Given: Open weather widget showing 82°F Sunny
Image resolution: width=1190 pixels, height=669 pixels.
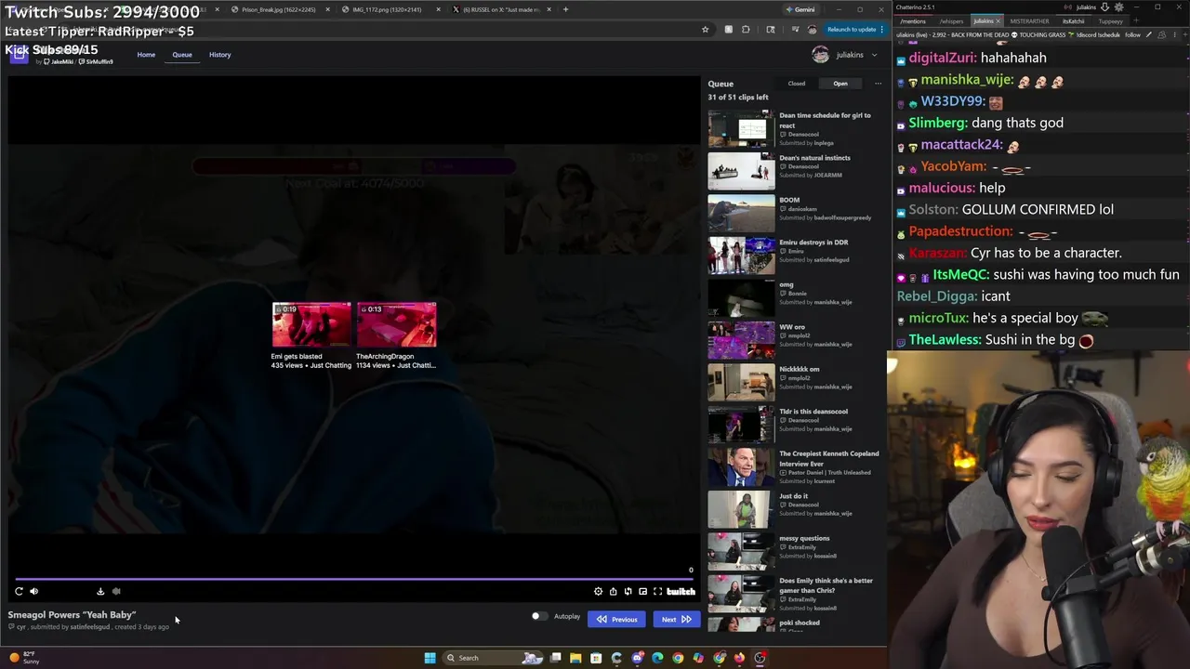Looking at the screenshot, I should point(22,658).
